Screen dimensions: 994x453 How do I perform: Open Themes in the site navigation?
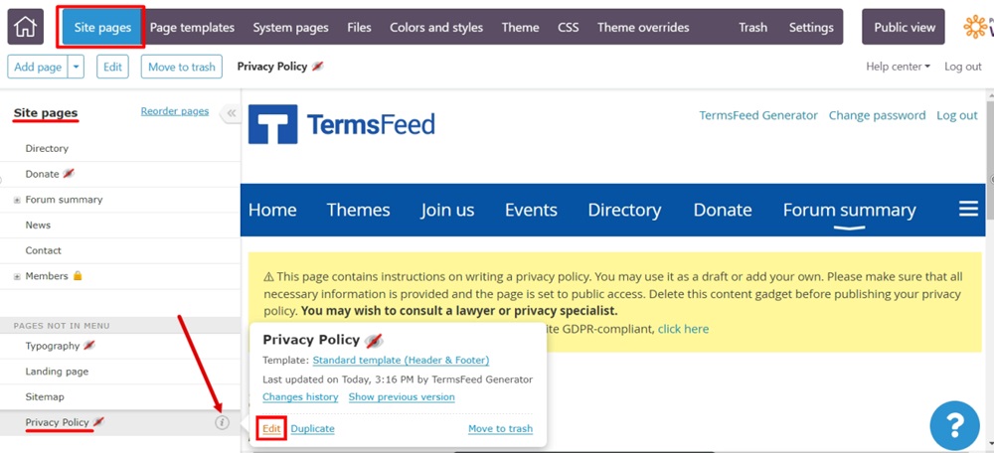[358, 210]
